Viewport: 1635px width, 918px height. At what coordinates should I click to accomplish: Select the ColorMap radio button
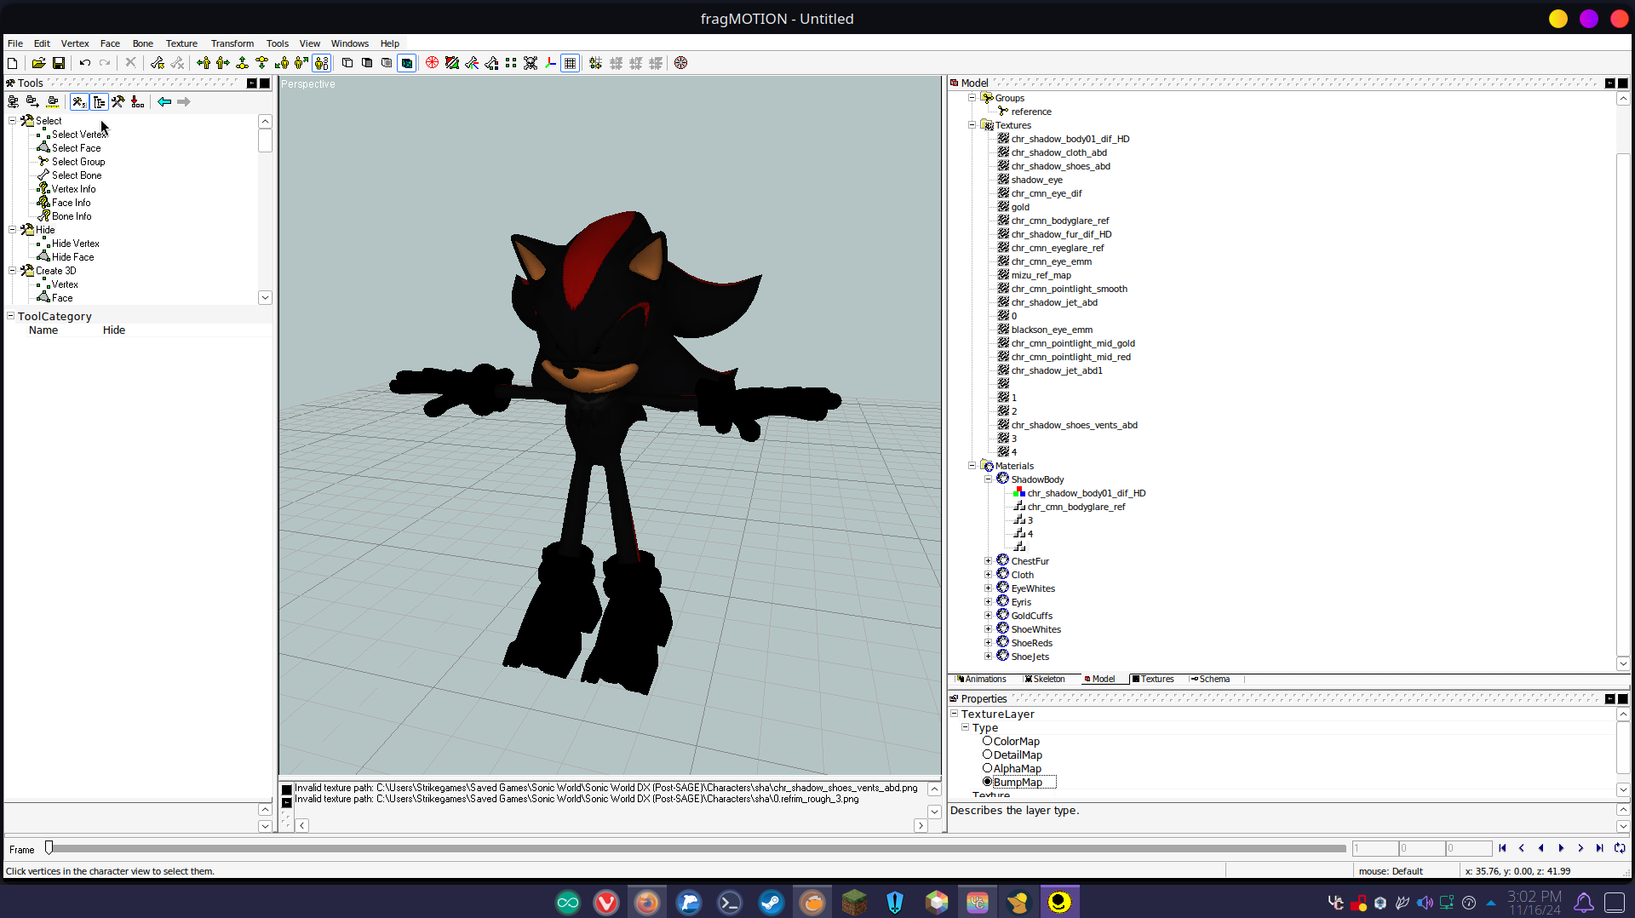987,741
